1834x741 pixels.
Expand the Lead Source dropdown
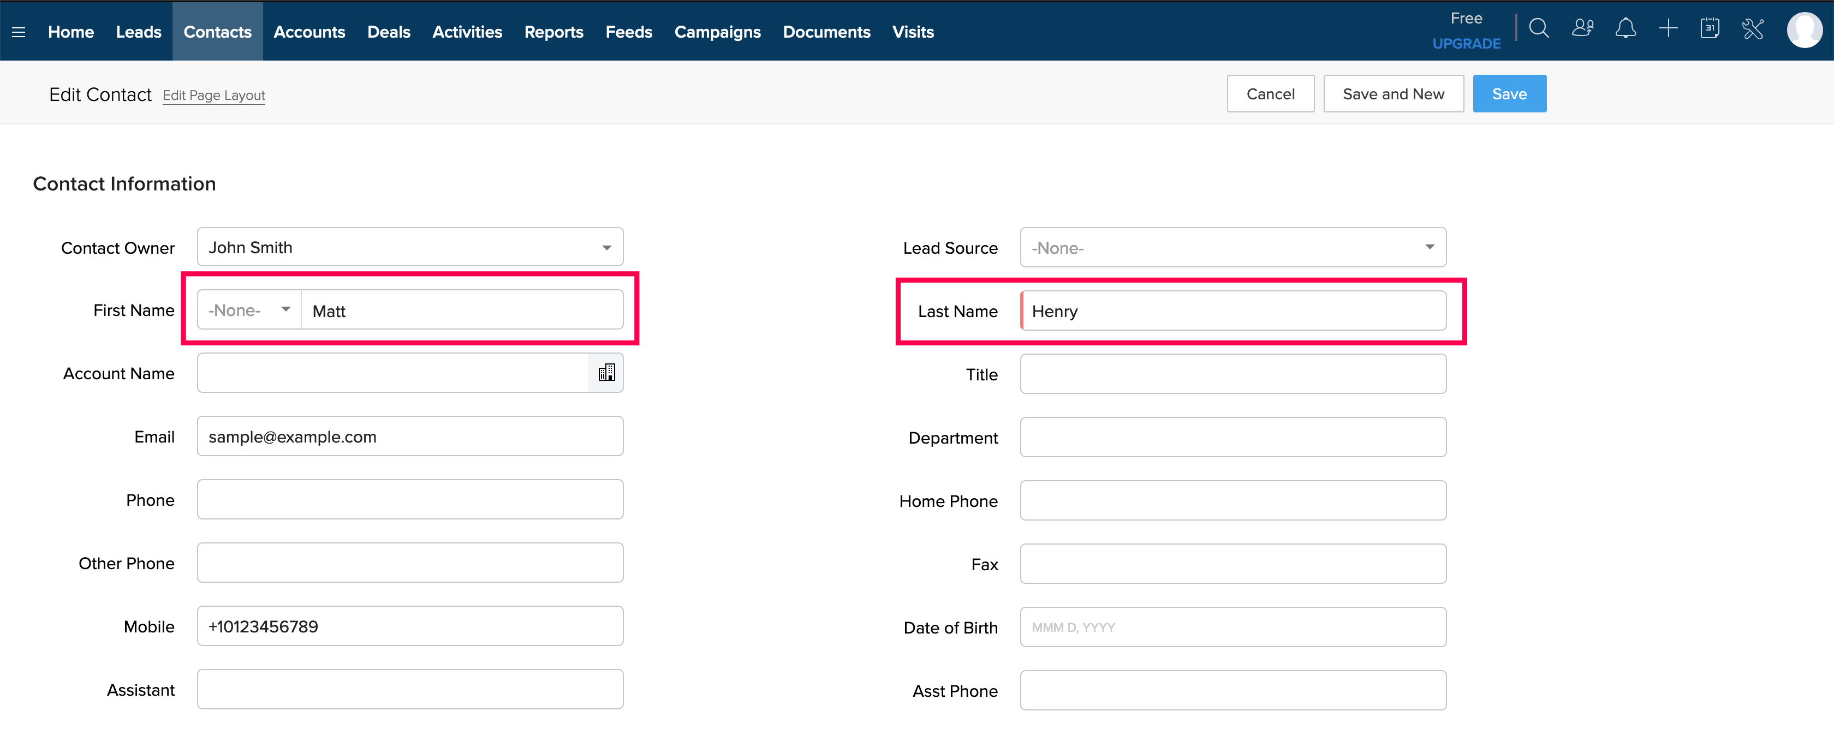click(x=1429, y=248)
